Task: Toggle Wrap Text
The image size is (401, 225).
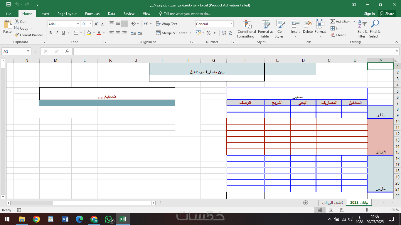Action: [x=167, y=24]
